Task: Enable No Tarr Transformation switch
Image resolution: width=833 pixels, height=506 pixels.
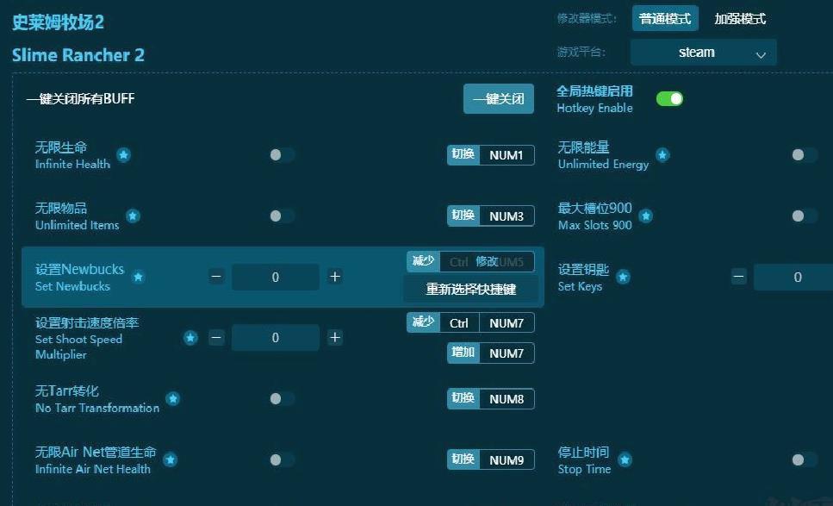Action: pos(282,398)
